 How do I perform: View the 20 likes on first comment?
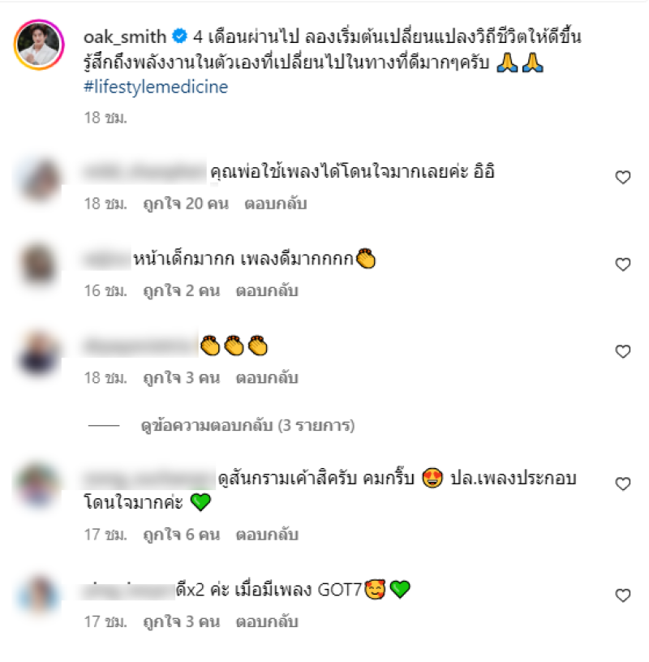pos(186,204)
